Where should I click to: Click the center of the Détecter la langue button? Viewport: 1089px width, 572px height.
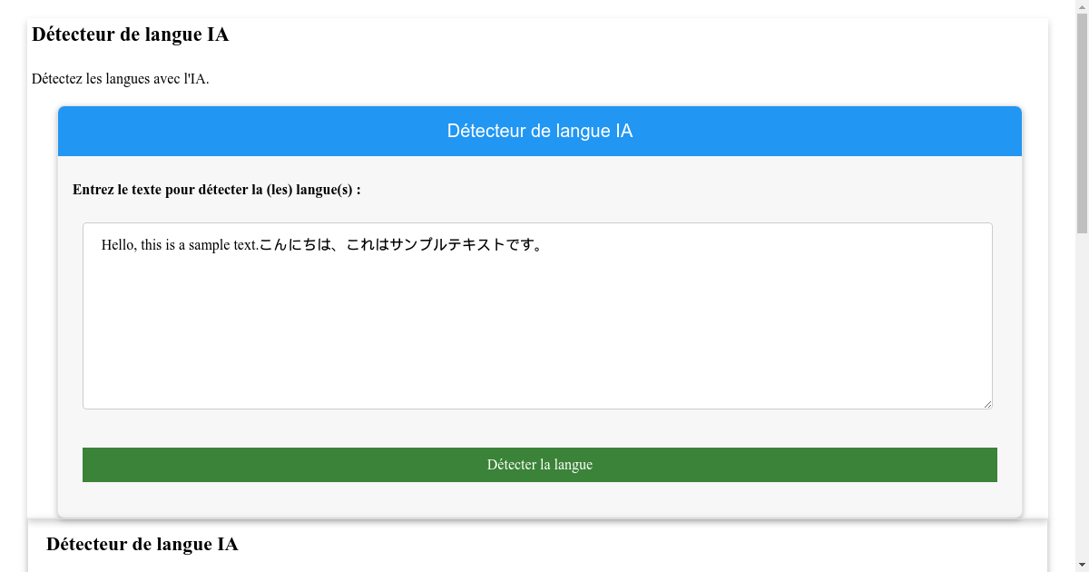(540, 464)
